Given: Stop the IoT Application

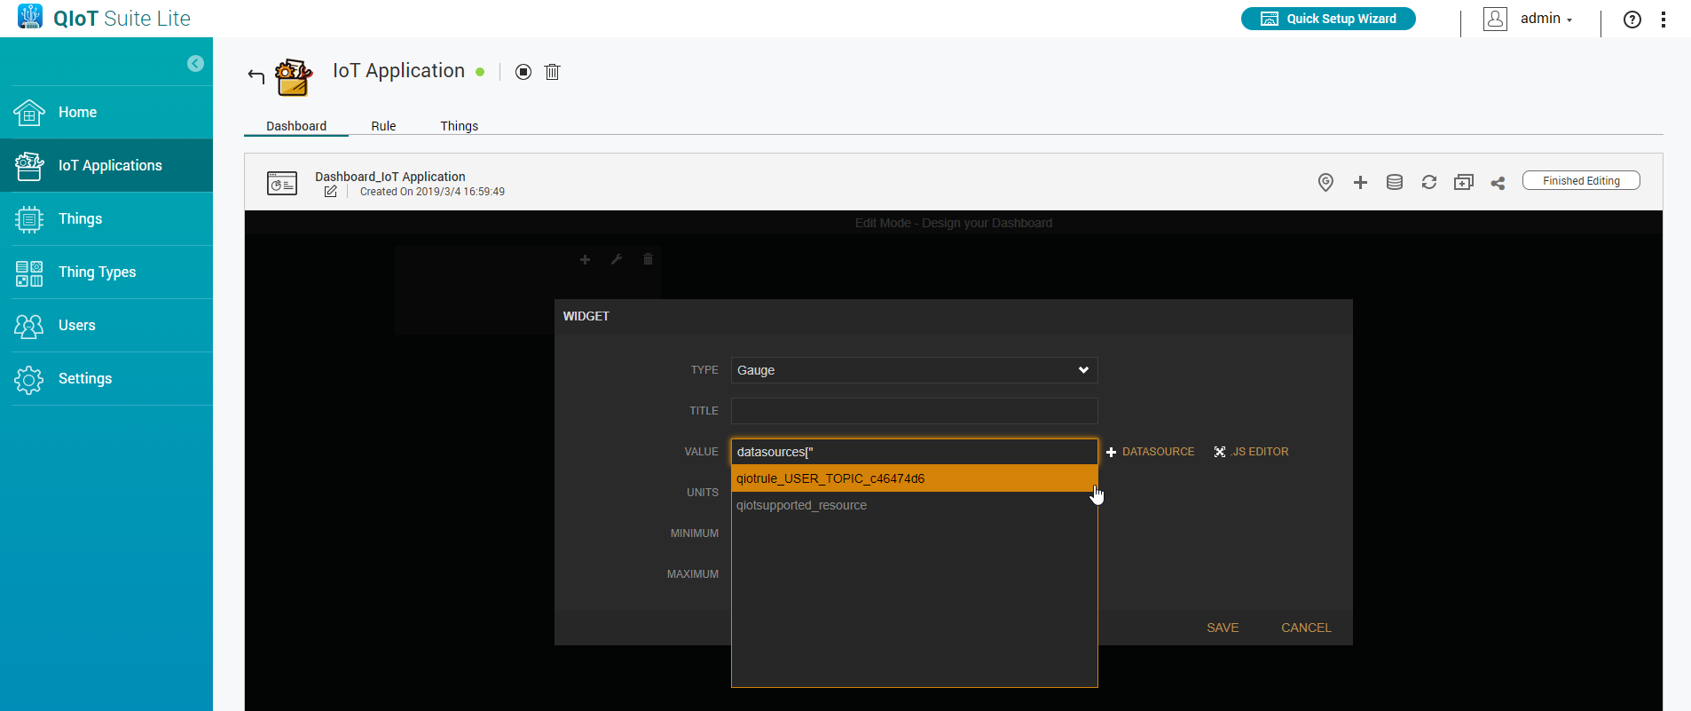Looking at the screenshot, I should click(x=523, y=72).
